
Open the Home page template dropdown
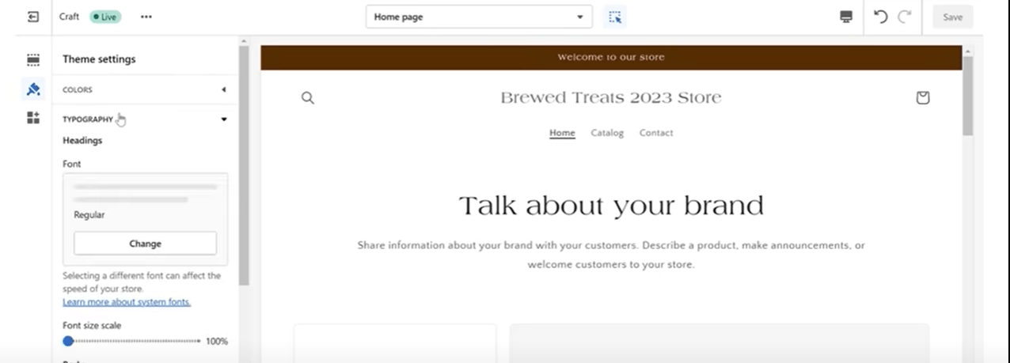click(x=478, y=17)
